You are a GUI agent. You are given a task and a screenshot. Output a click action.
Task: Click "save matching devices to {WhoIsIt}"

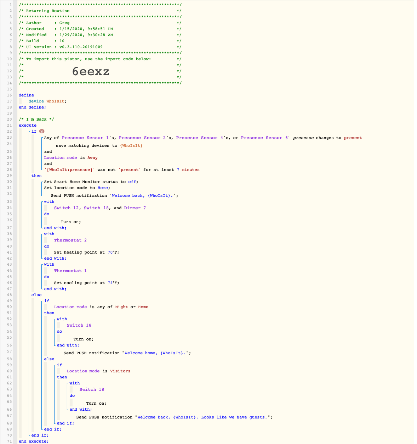99,145
